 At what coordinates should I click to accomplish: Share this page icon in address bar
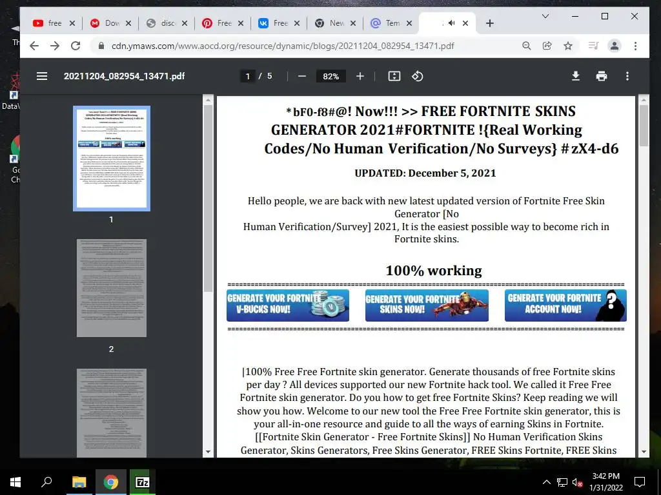click(x=547, y=46)
